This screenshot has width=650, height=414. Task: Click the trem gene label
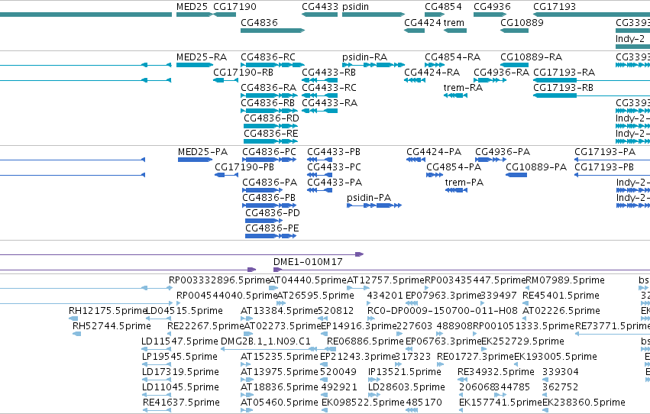(x=454, y=22)
